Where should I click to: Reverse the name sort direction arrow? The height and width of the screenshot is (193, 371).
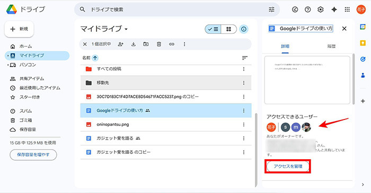95,58
